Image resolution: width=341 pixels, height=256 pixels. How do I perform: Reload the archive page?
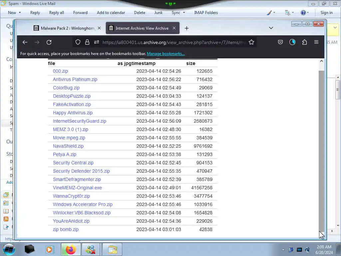click(49, 42)
